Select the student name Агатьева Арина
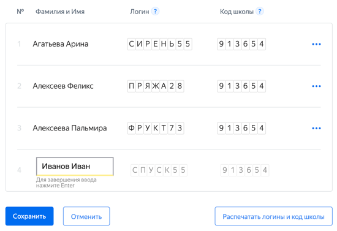Screen dimensions: 337x231 [61, 44]
